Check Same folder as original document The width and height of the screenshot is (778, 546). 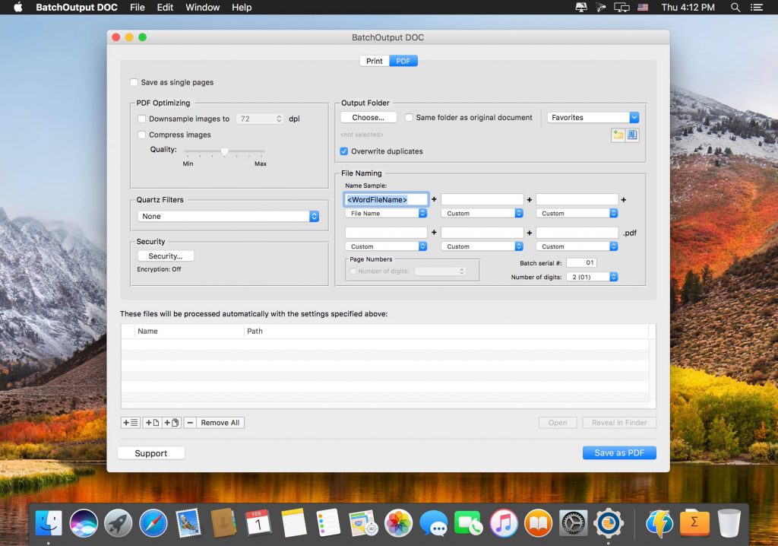click(410, 118)
